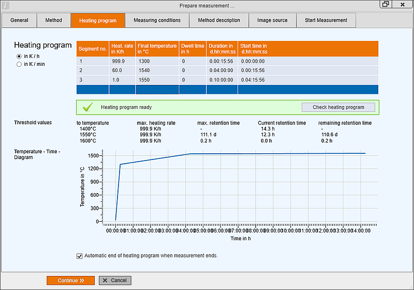Screen dimensions: 414x290
Task: Click the green checkmark ready icon
Action: 87,107
